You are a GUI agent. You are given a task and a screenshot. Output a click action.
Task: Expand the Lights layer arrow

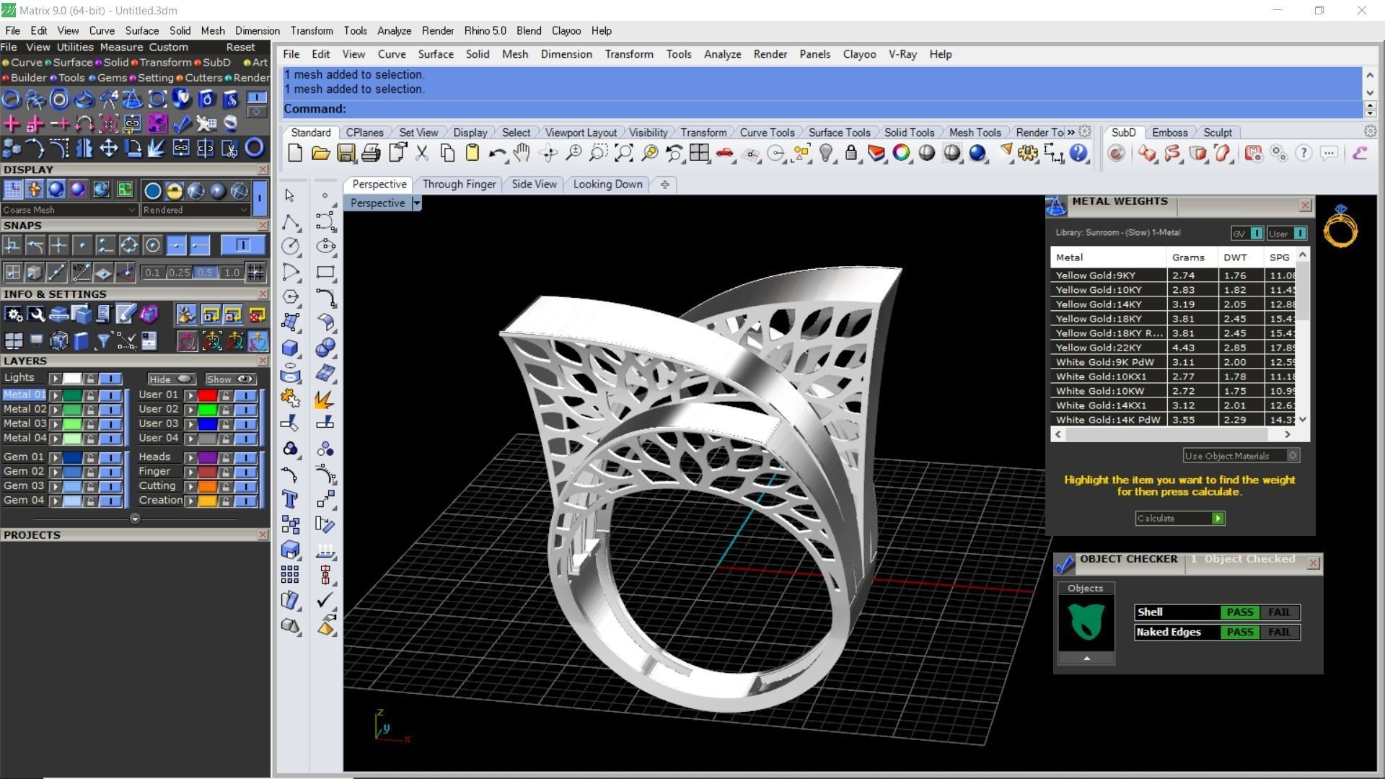click(x=56, y=379)
